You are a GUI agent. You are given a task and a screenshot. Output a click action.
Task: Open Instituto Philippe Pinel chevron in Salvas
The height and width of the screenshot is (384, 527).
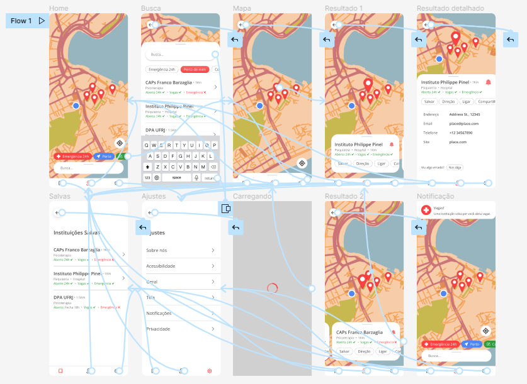pyautogui.click(x=123, y=278)
